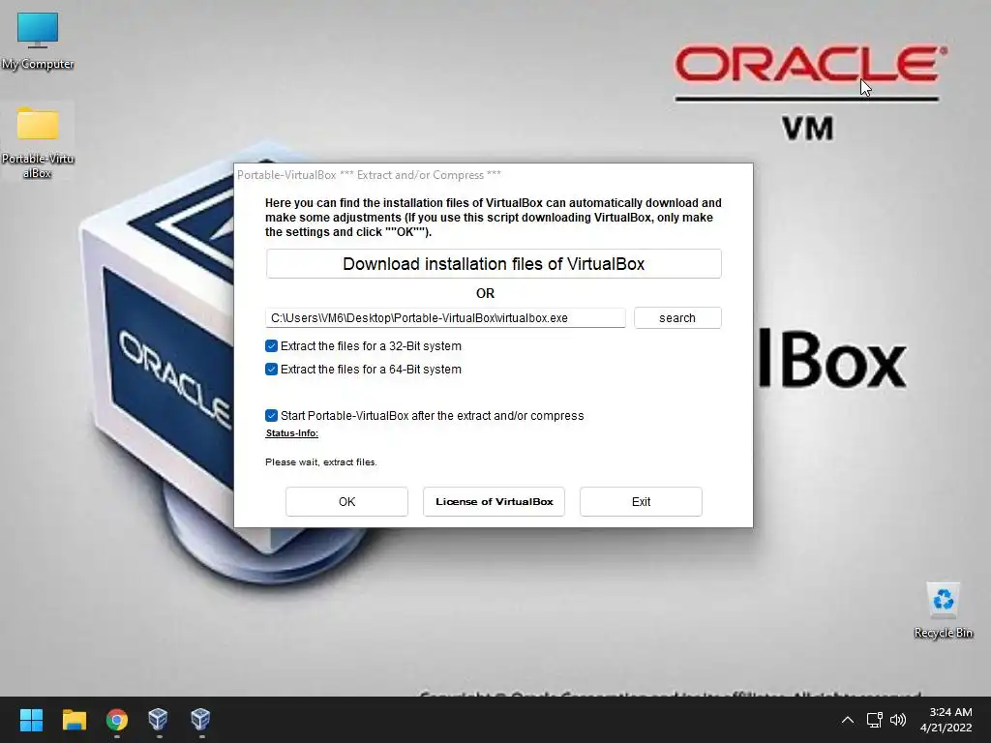
Task: Open License of VirtualBox
Action: 494,502
